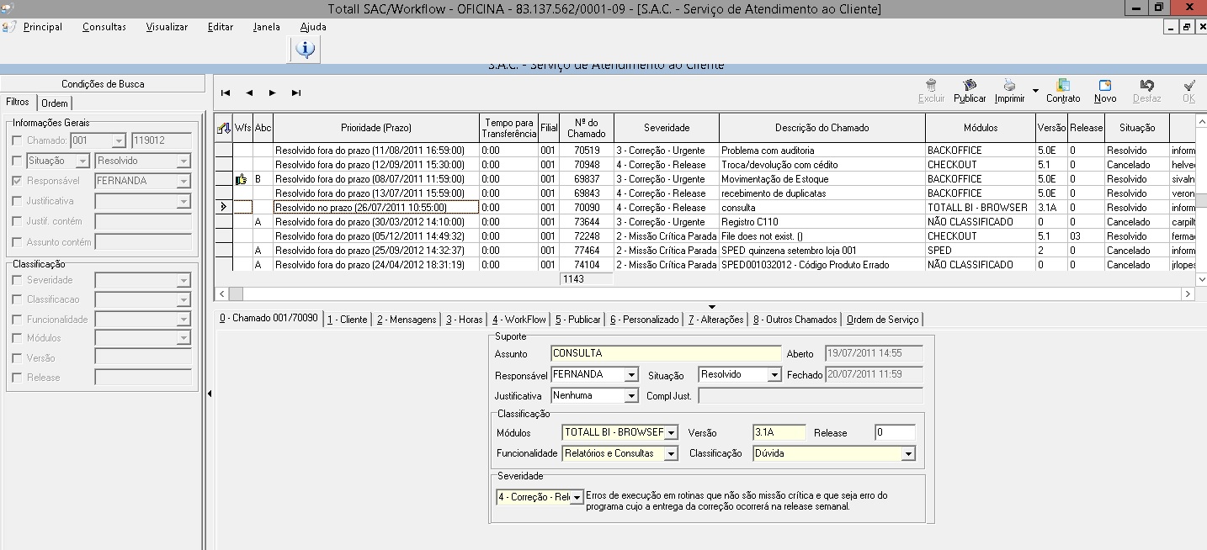
Task: Click the Descrição do Chamado column header
Action: [x=822, y=128]
